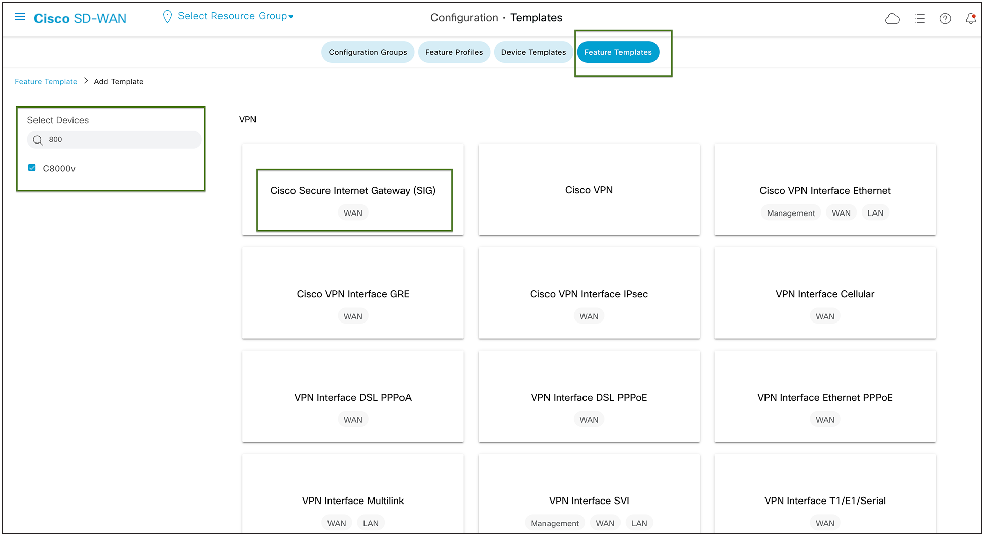Click LAN tag on VPN Interface Multilink
The image size is (984, 536).
tap(371, 523)
